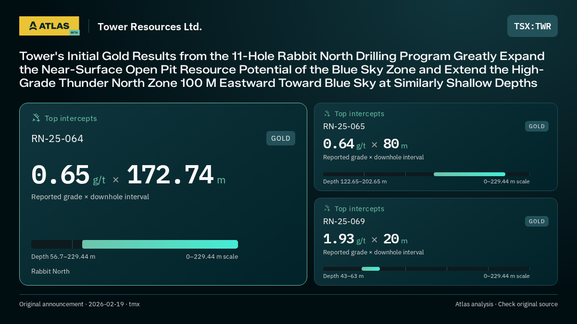The height and width of the screenshot is (324, 577).
Task: Click the scale label in RN-25-069 card
Action: coord(506,276)
